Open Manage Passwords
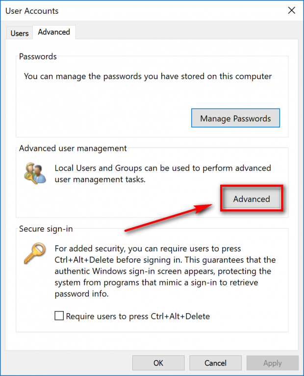This screenshot has width=304, height=376. [x=235, y=118]
